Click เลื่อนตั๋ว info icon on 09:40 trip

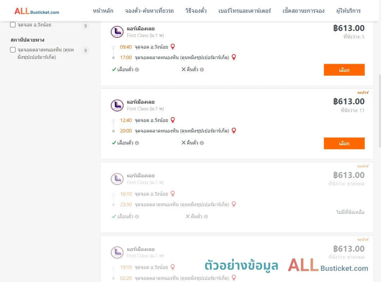click(x=137, y=70)
